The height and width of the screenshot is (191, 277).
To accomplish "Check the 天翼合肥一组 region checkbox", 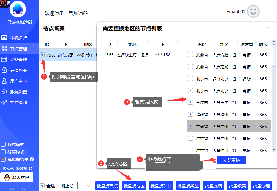I will pos(190,54).
